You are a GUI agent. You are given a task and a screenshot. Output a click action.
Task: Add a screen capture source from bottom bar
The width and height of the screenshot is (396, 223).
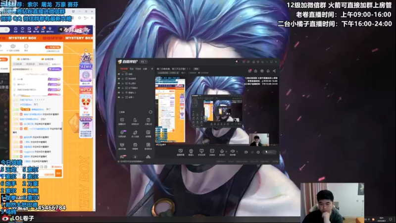[x=180, y=152]
